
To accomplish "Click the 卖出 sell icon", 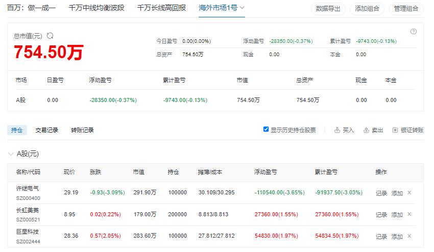I will click(366, 130).
